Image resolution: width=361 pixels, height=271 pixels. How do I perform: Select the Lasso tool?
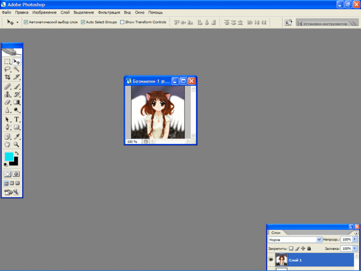(8, 69)
